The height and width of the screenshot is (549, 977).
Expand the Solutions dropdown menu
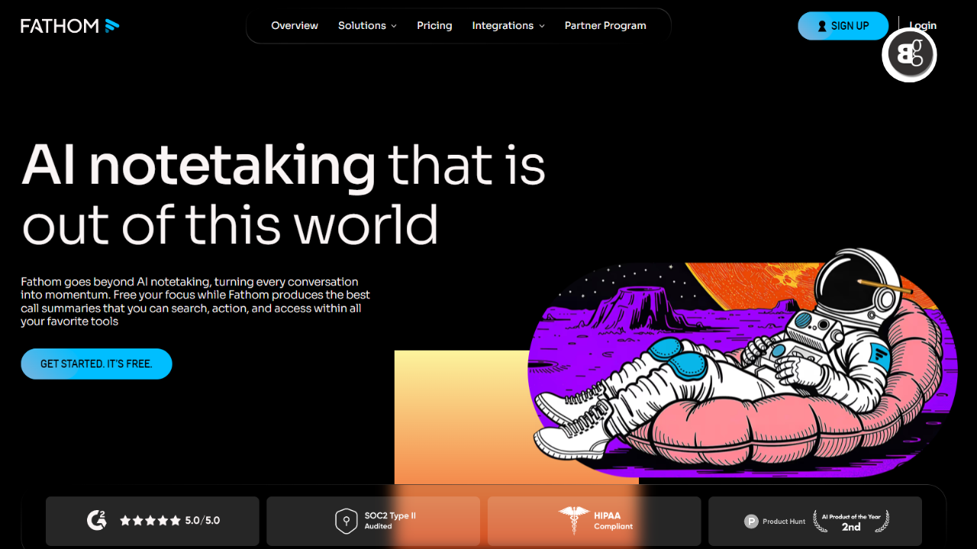[x=362, y=26]
